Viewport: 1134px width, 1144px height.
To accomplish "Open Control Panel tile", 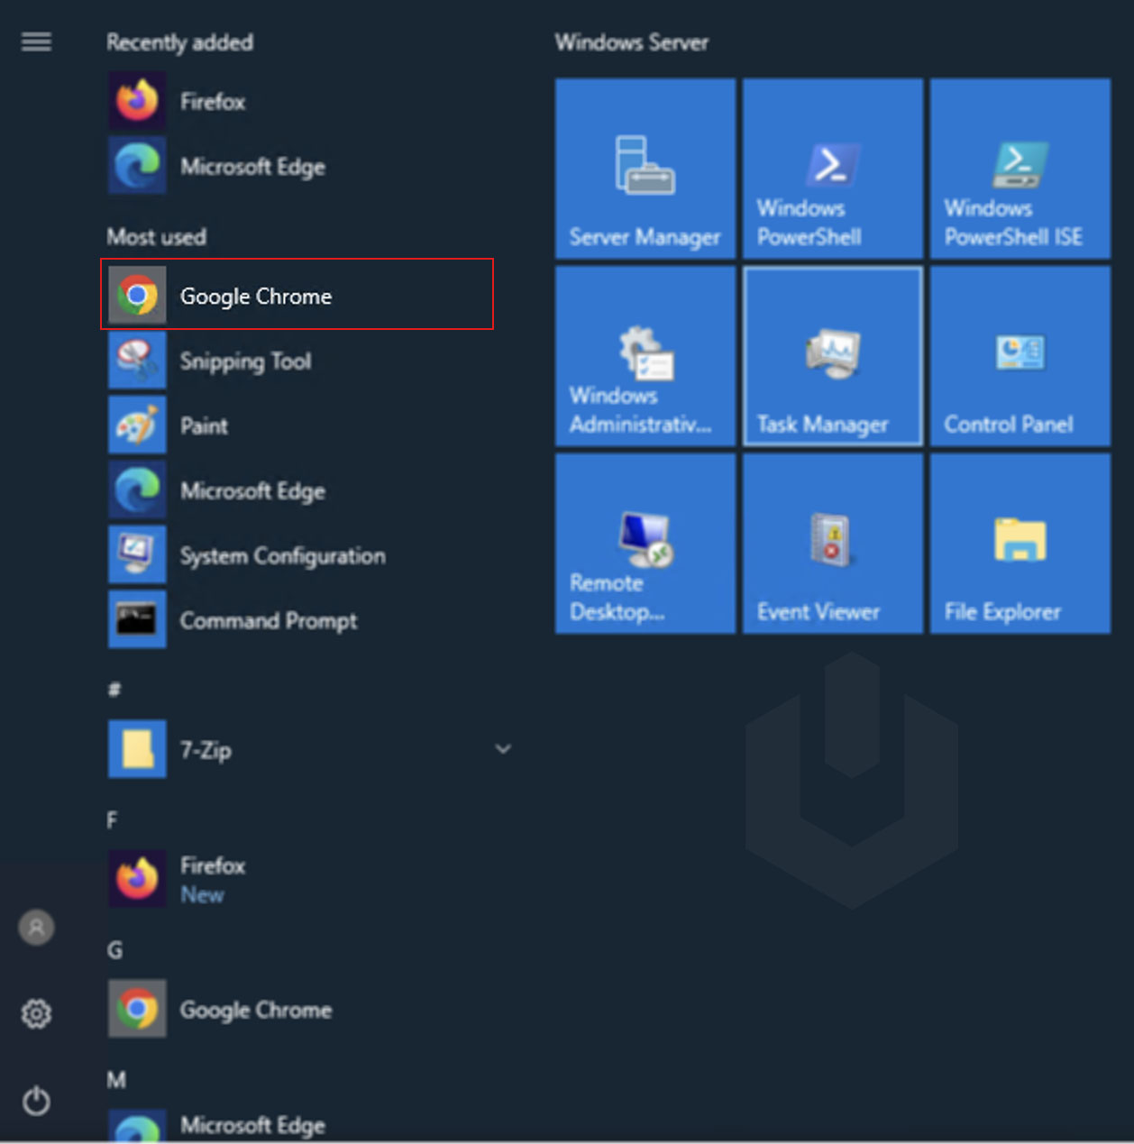I will pos(1019,358).
